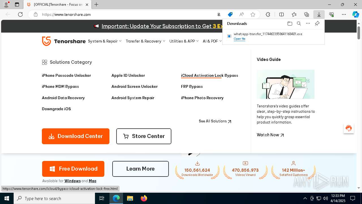Refresh the current page

20,14
